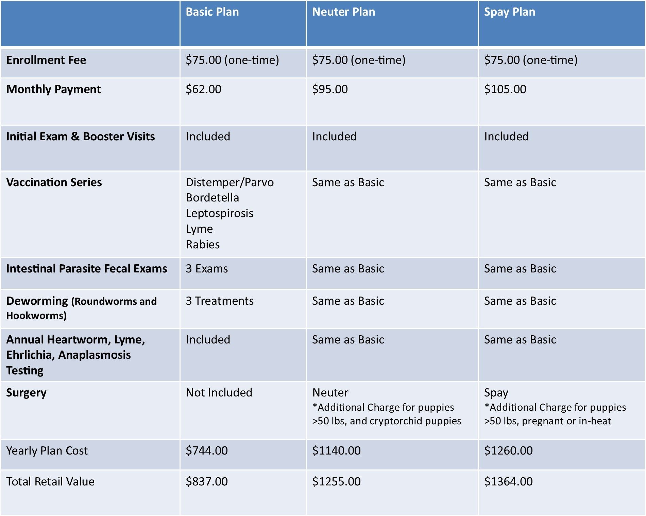Click Intestinal Parasite Fecal Exams label
This screenshot has width=646, height=516.
(x=87, y=268)
